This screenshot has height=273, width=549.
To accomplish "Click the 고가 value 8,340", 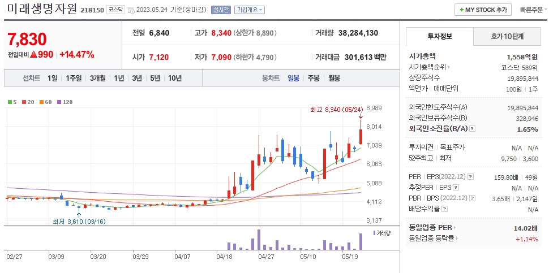I will pyautogui.click(x=221, y=33).
